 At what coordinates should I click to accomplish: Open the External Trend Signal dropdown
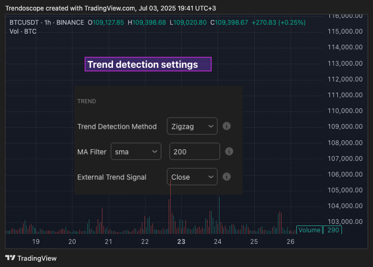pos(192,177)
